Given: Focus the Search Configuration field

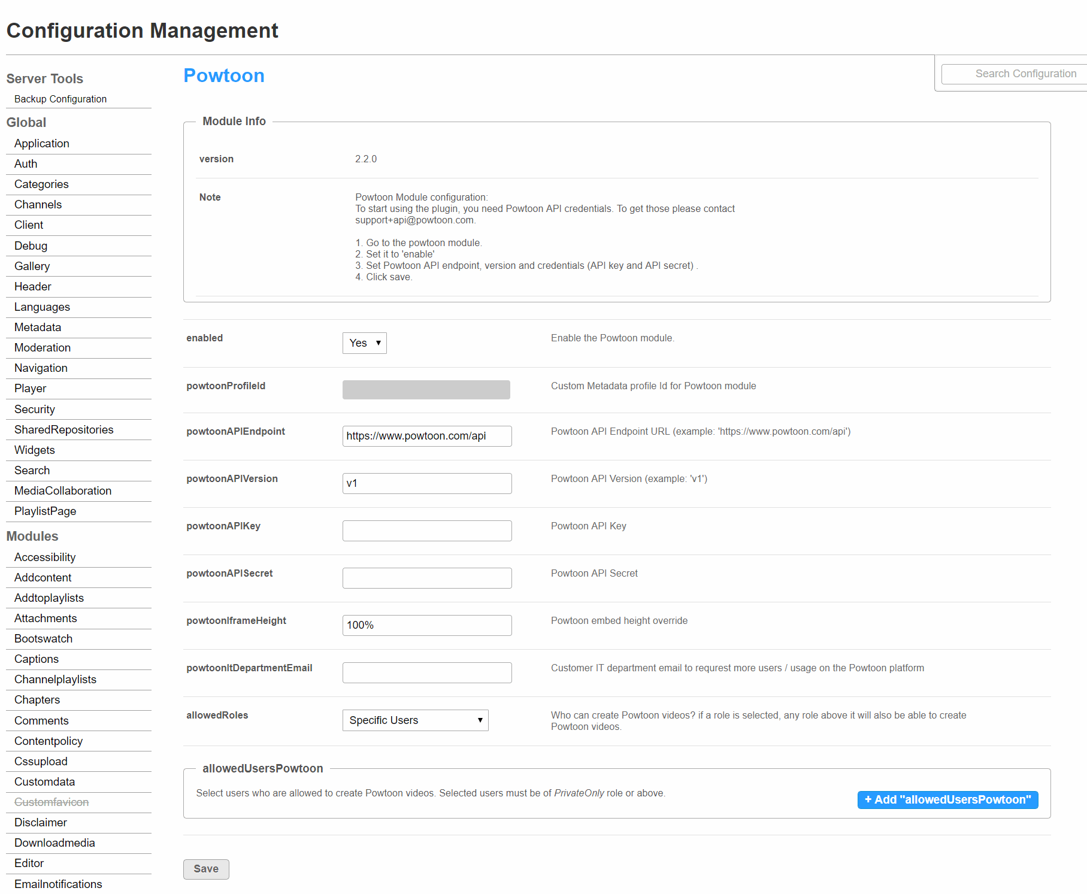Looking at the screenshot, I should pyautogui.click(x=1015, y=74).
